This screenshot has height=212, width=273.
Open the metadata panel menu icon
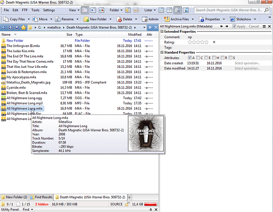click(x=264, y=26)
